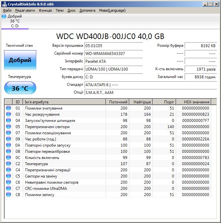The height and width of the screenshot is (223, 221).
Task: Click the big Добрий health status button
Action: coord(20,60)
